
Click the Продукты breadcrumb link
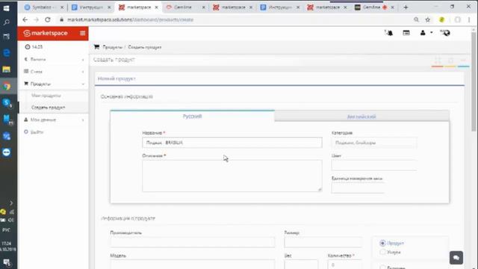tap(112, 47)
